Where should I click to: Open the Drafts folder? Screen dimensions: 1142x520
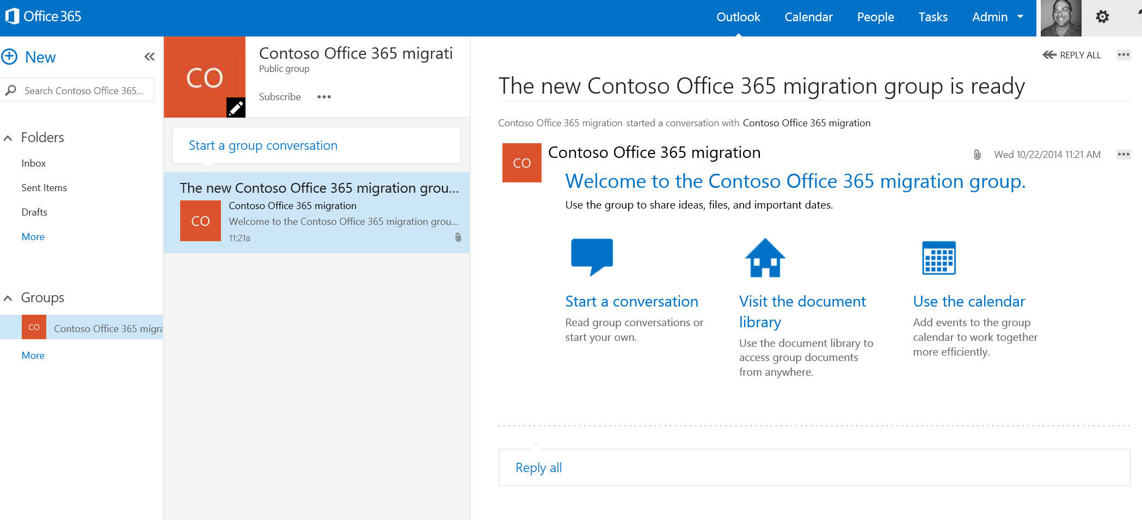tap(34, 212)
